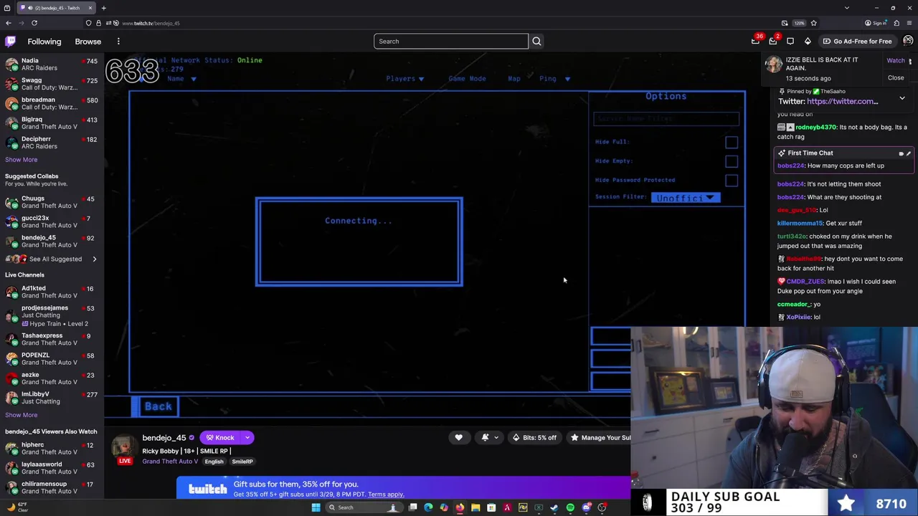The height and width of the screenshot is (516, 918).
Task: Open the Session Filter Unofficial dropdown
Action: (685, 198)
